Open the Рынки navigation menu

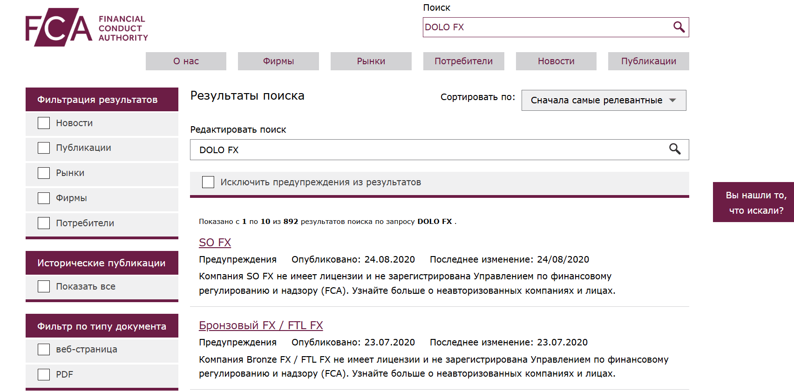pos(371,61)
